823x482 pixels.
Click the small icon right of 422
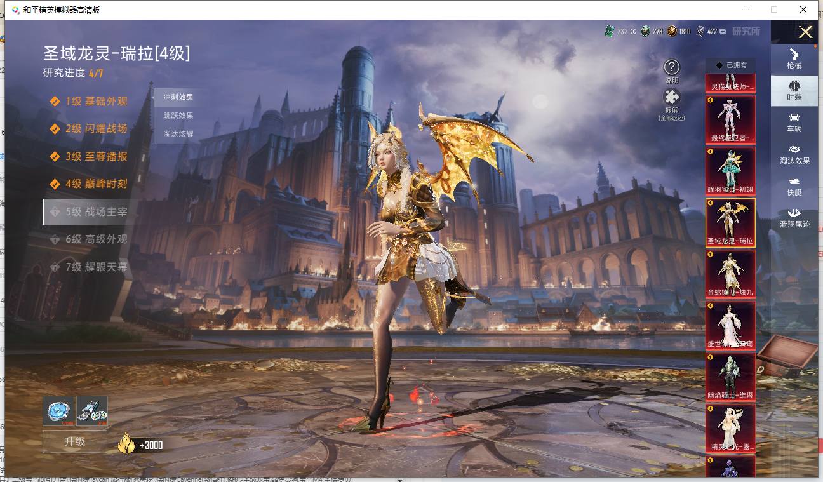[723, 31]
